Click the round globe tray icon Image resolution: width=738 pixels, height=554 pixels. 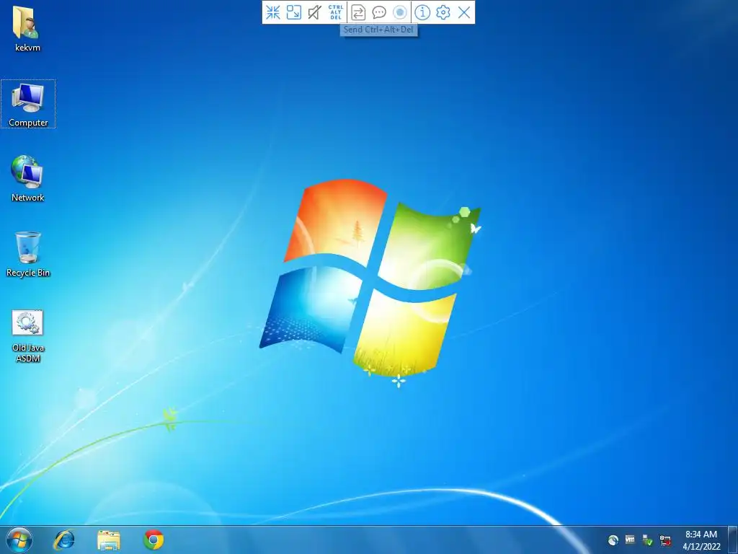pos(613,540)
